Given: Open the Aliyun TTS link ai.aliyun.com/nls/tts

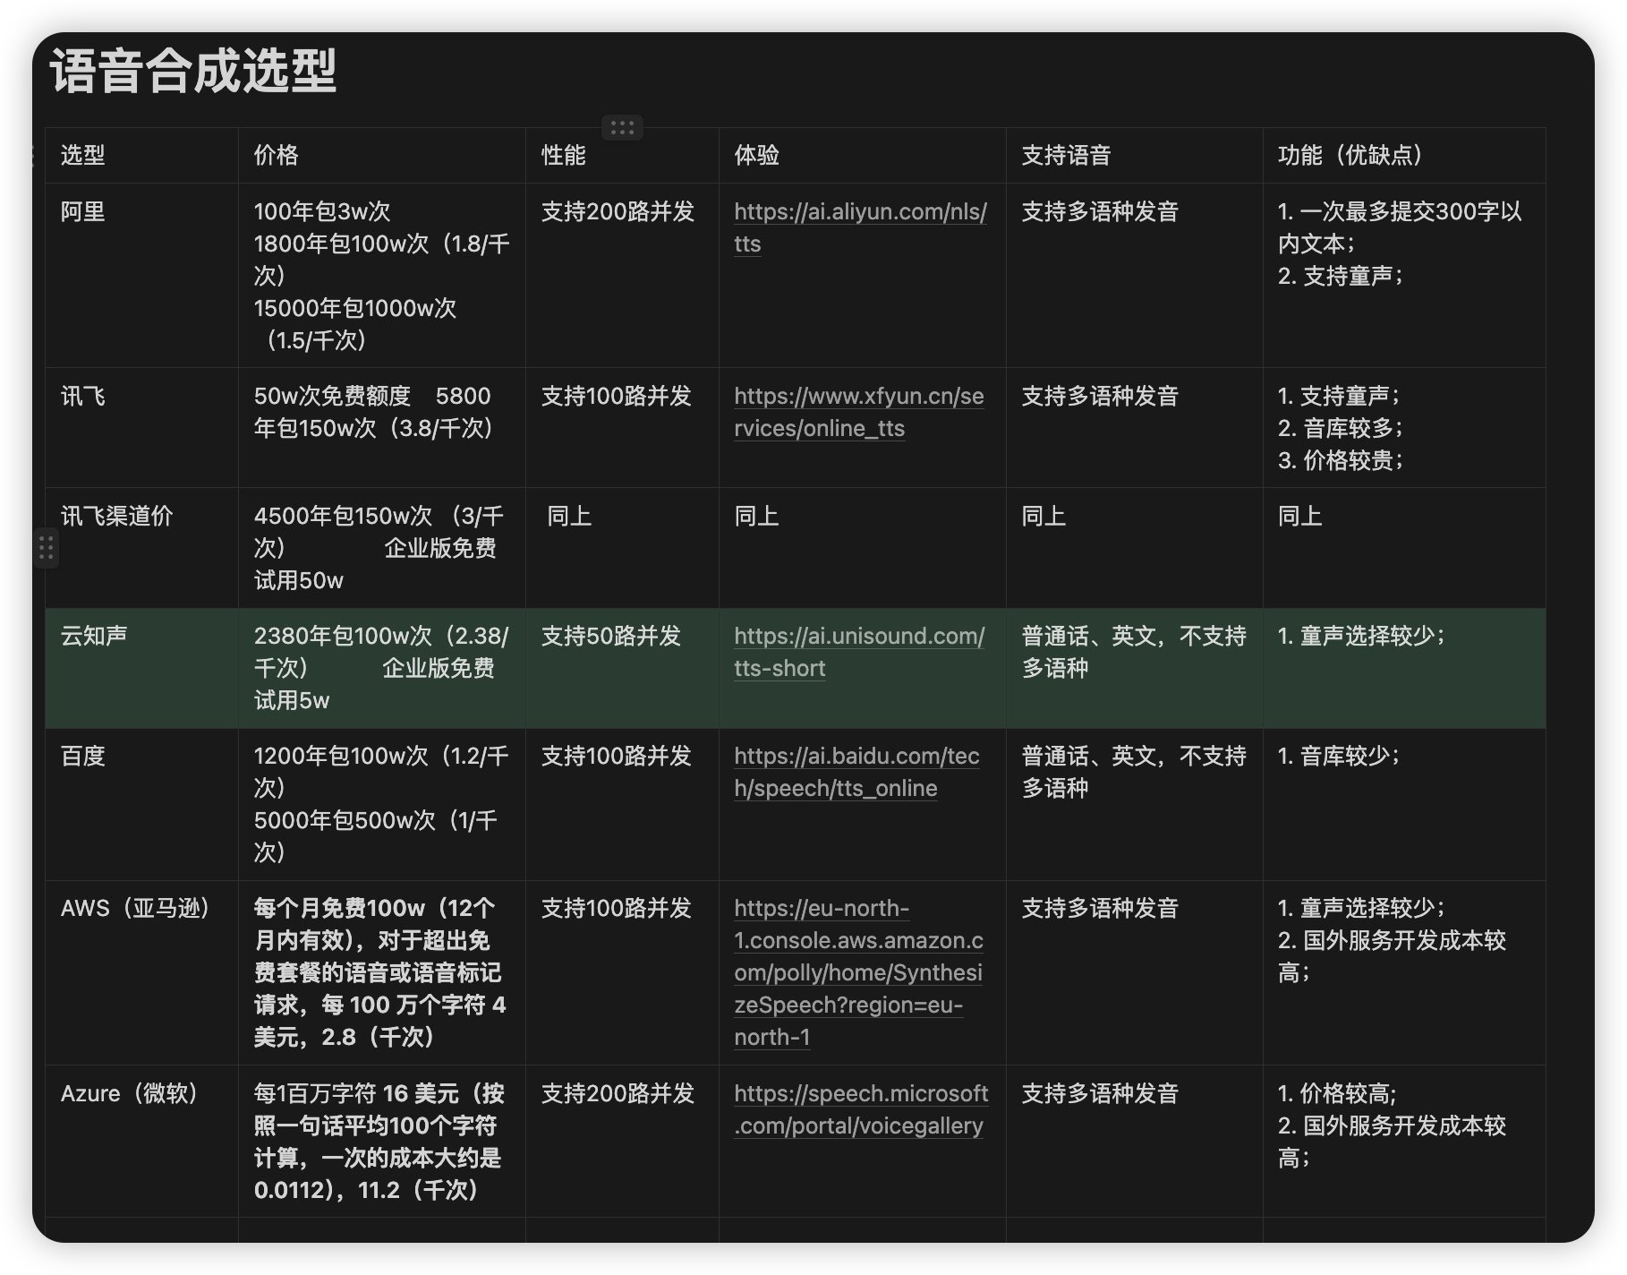Looking at the screenshot, I should tap(860, 227).
